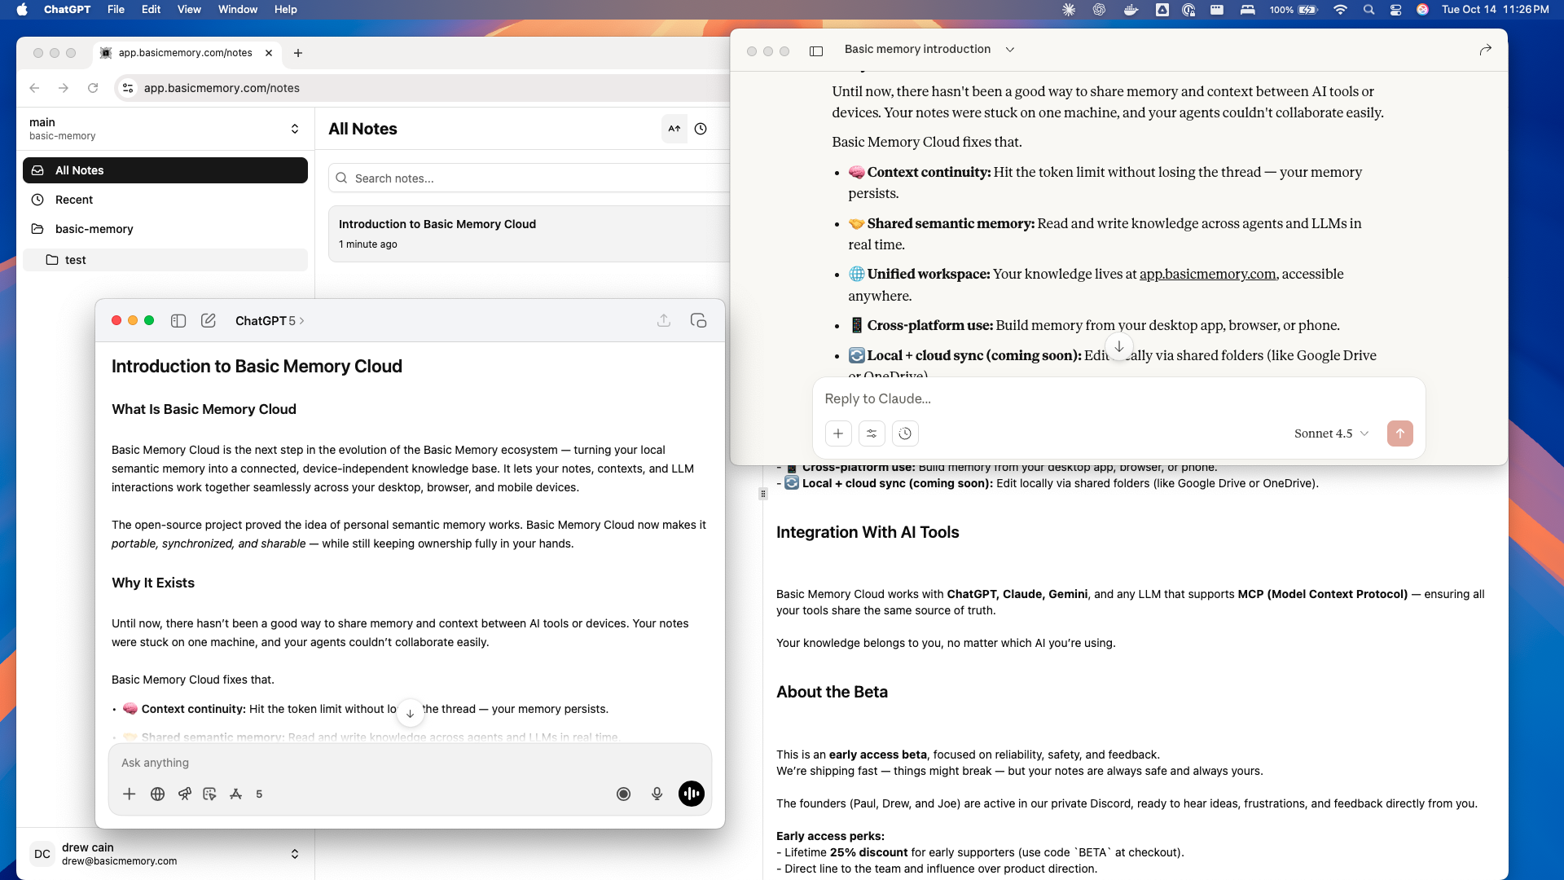Click the deep research telescope icon
Viewport: 1564px width, 880px height.
click(185, 794)
